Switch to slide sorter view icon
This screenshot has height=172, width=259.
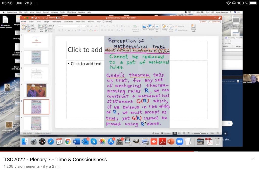pos(179,133)
